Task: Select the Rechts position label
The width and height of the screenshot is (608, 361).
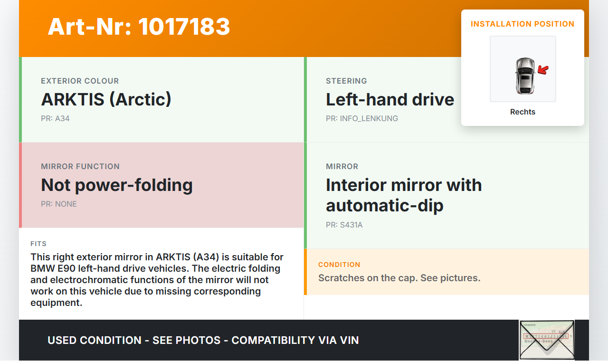Action: [x=522, y=112]
